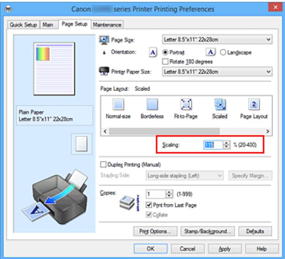Close the Printing Preferences dialog
The image size is (285, 259).
click(x=275, y=7)
